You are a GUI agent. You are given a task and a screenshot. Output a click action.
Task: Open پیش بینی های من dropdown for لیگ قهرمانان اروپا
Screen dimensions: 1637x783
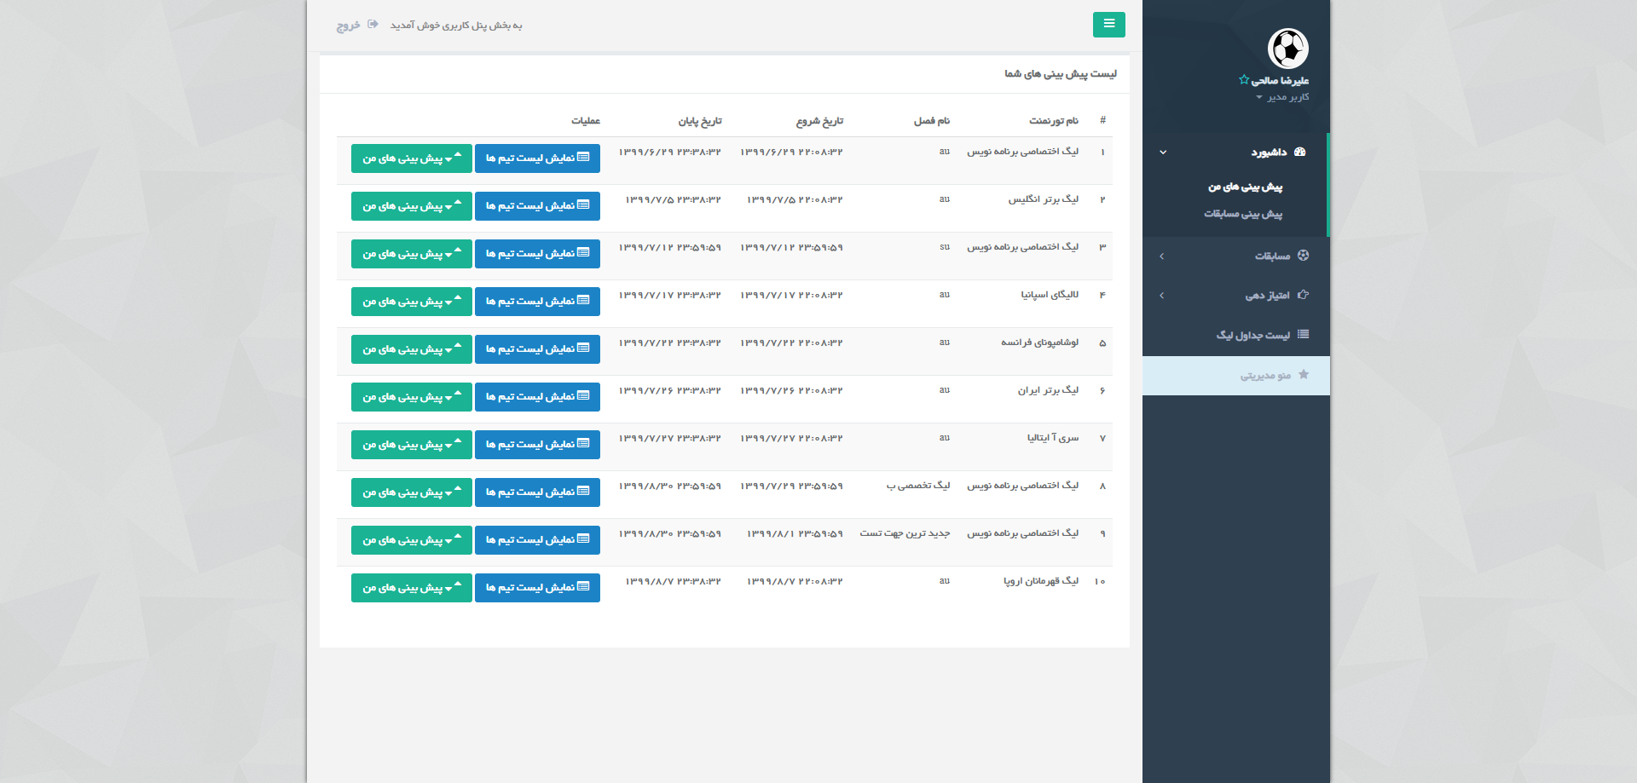pyautogui.click(x=411, y=588)
